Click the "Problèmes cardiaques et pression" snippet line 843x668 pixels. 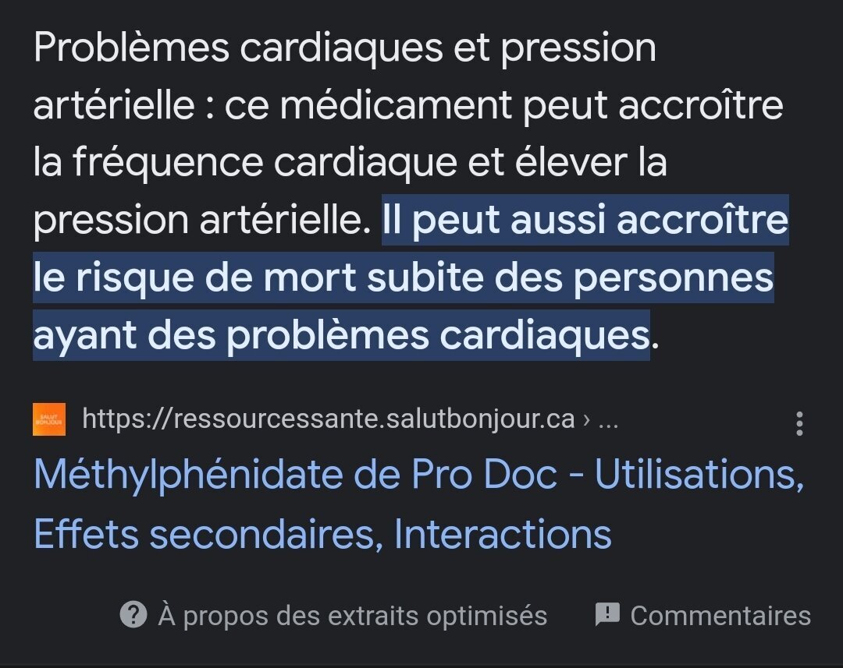tap(344, 49)
